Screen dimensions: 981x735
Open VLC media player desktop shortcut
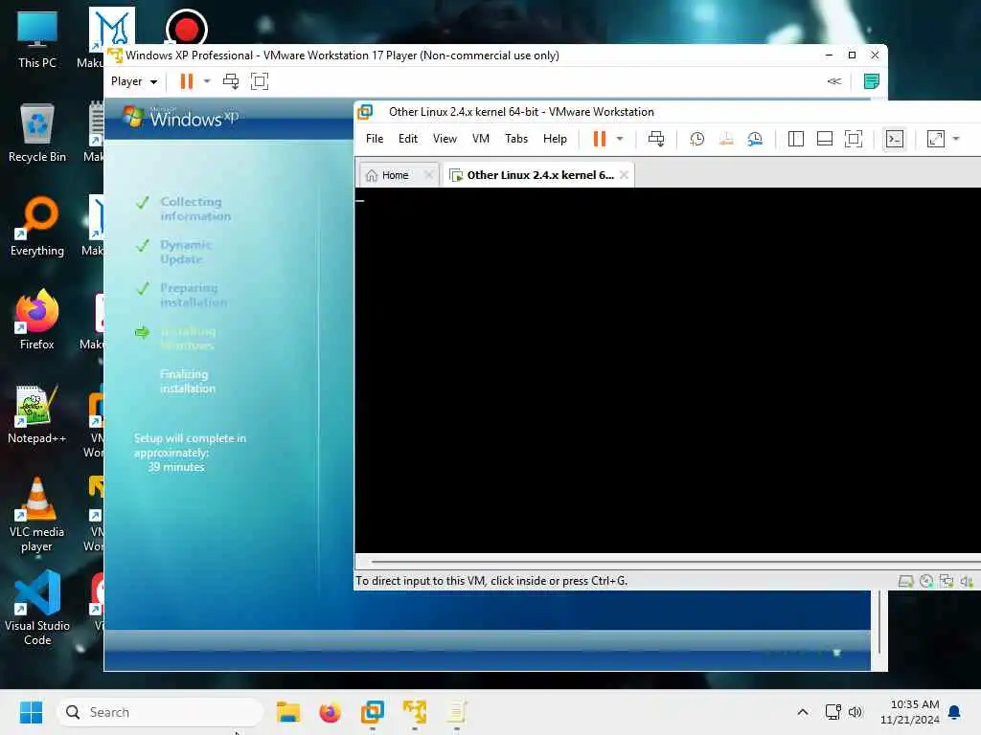[x=37, y=514]
